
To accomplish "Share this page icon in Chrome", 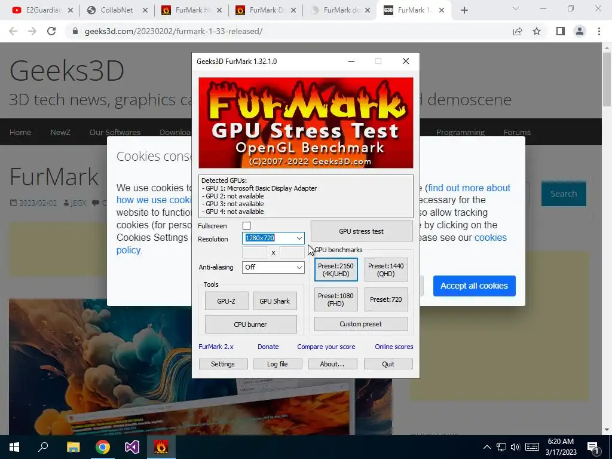I will coord(518,31).
